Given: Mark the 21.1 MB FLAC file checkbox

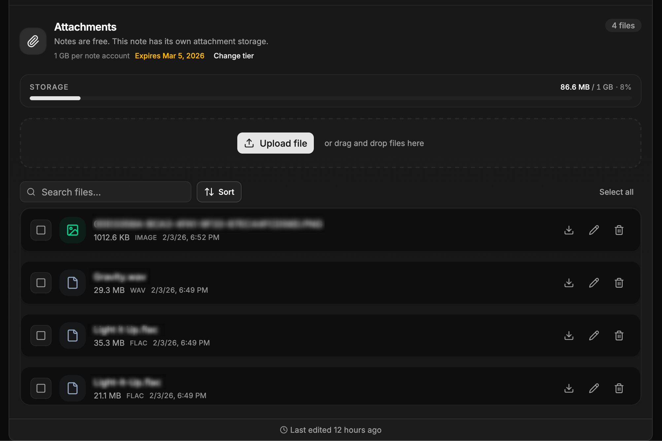Looking at the screenshot, I should point(41,388).
